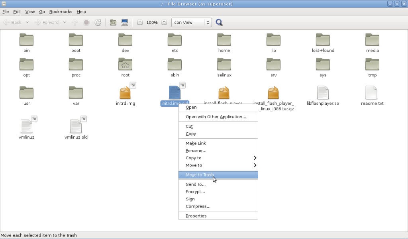Image resolution: width=408 pixels, height=239 pixels.
Task: Select the media folder icon
Action: pos(373,40)
